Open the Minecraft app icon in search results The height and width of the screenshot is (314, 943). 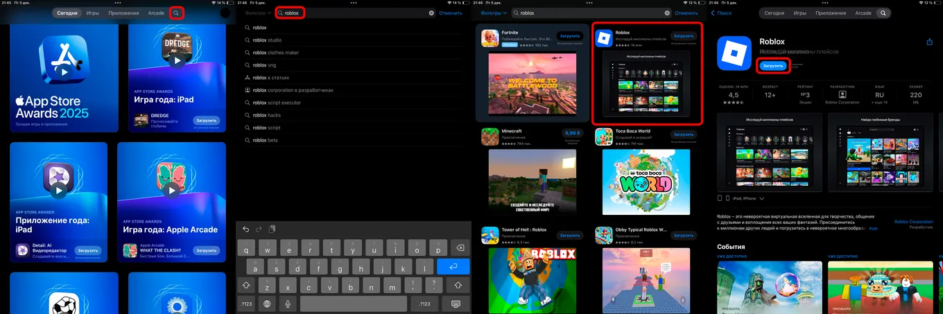[490, 137]
